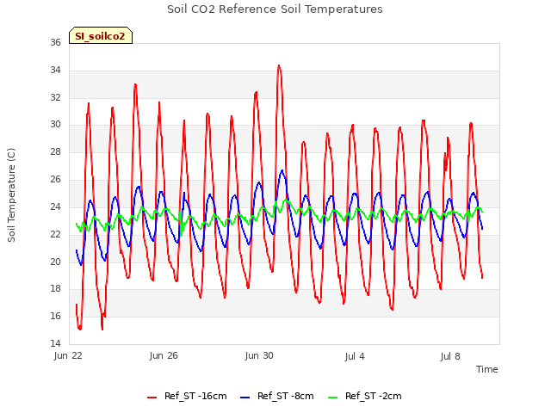Screen dimensions: 551x413
Task: Click the Jun 22 x-axis tick label
Action: pyautogui.click(x=68, y=356)
